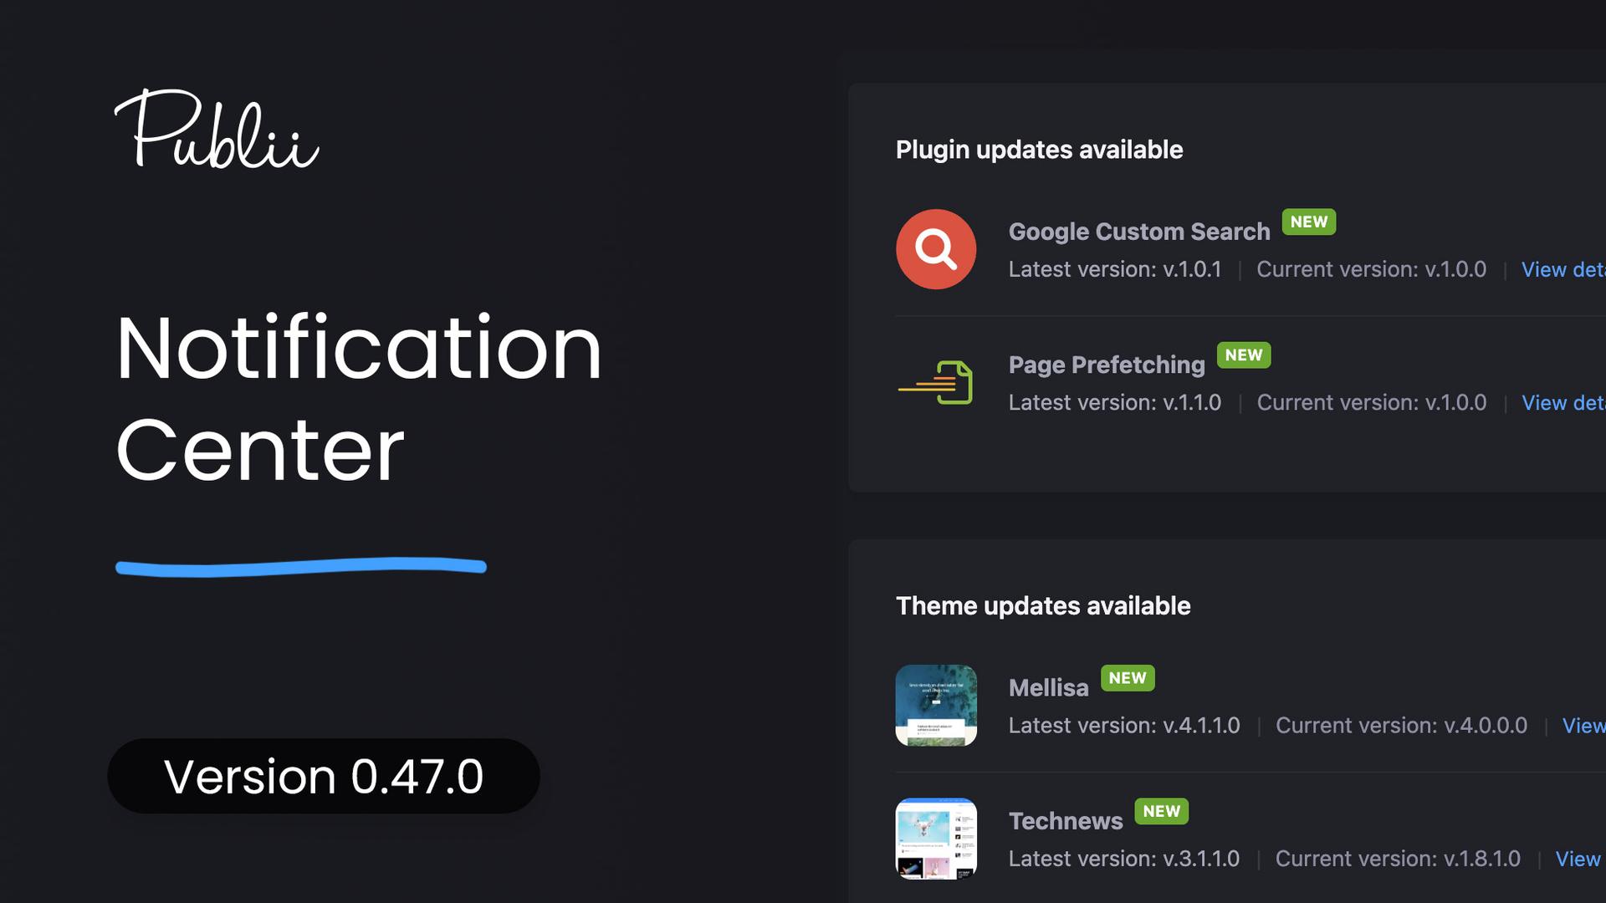Click the Theme updates available heading
The width and height of the screenshot is (1606, 903).
point(1042,606)
